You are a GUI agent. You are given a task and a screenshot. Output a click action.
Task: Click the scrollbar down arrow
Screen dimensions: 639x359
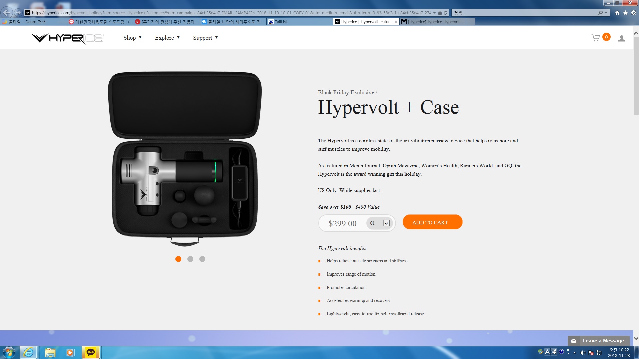636,339
